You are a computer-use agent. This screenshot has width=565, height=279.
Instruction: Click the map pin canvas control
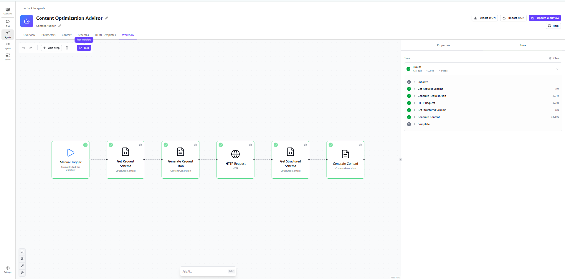point(22,273)
